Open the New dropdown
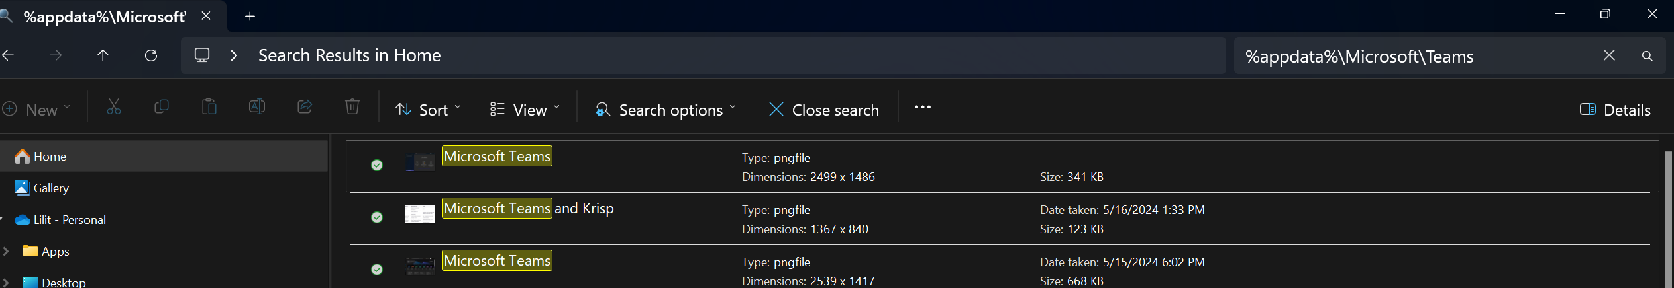The height and width of the screenshot is (288, 1674). tap(36, 110)
